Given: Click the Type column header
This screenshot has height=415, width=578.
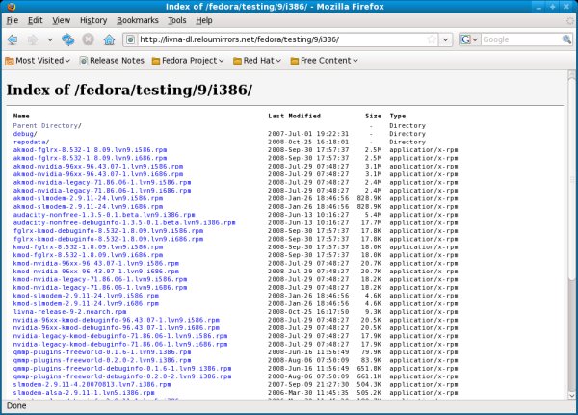Looking at the screenshot, I should 397,117.
